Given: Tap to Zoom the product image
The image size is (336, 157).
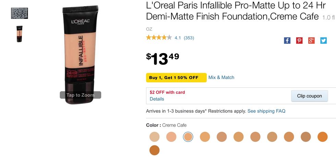Looking at the screenshot, I should tap(80, 95).
